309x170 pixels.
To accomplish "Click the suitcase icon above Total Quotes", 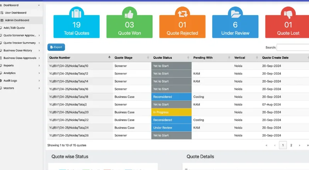I will [76, 14].
